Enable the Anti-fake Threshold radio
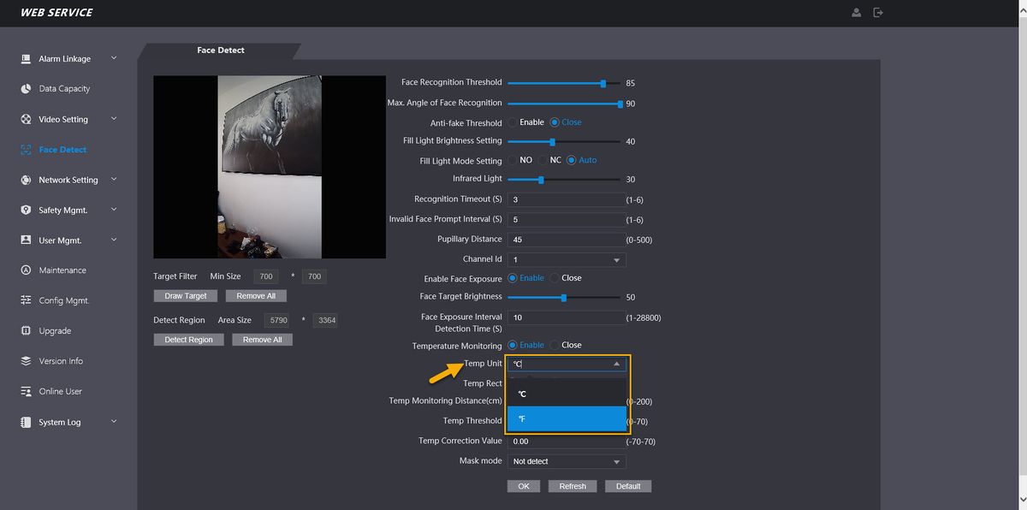This screenshot has height=510, width=1027. click(x=513, y=122)
